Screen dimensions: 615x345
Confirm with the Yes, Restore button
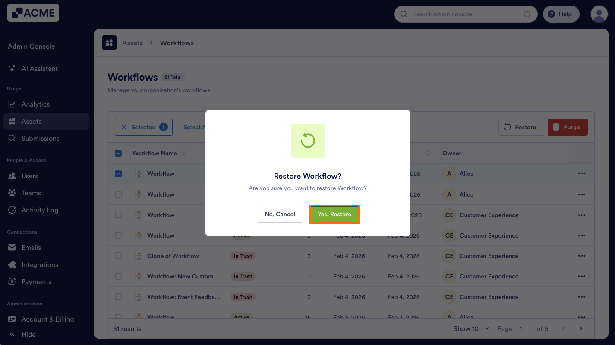pos(334,214)
